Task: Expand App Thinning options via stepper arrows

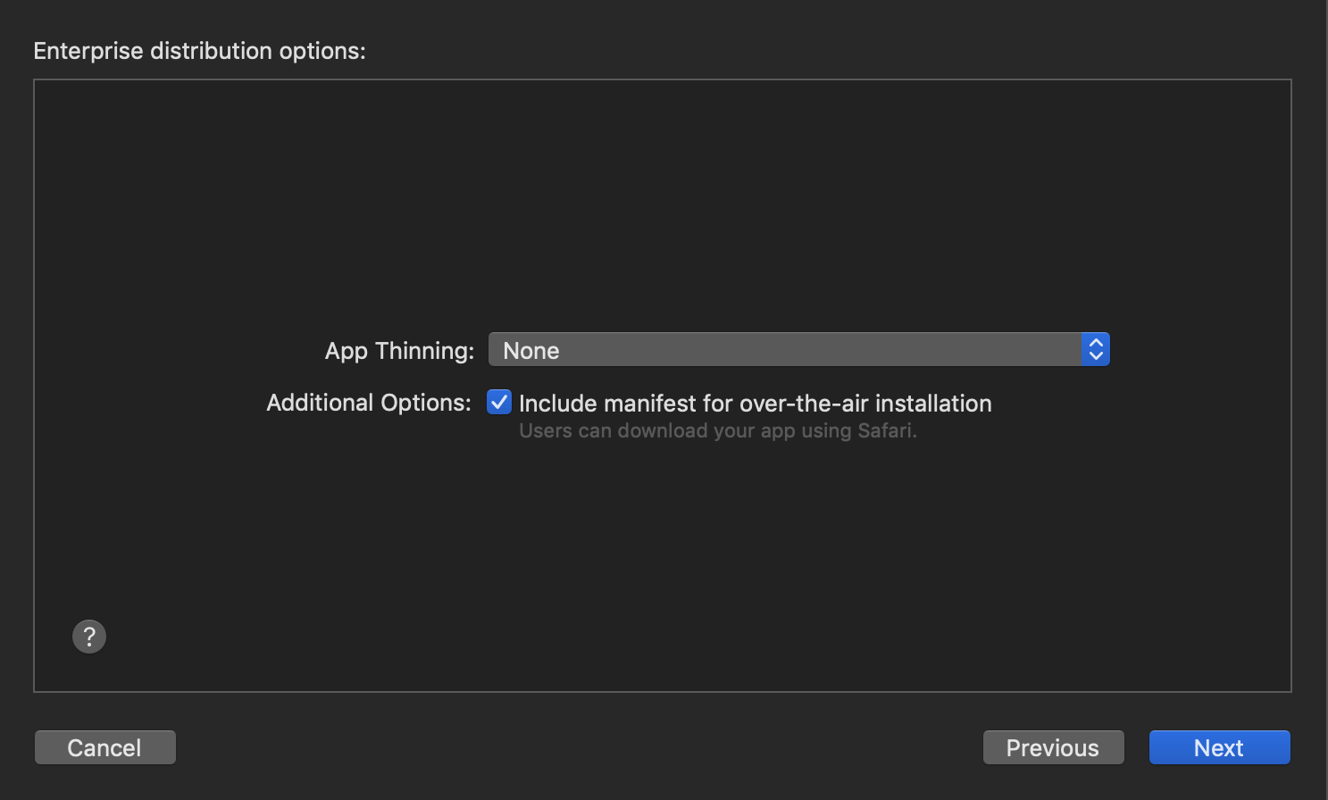Action: [x=1096, y=349]
